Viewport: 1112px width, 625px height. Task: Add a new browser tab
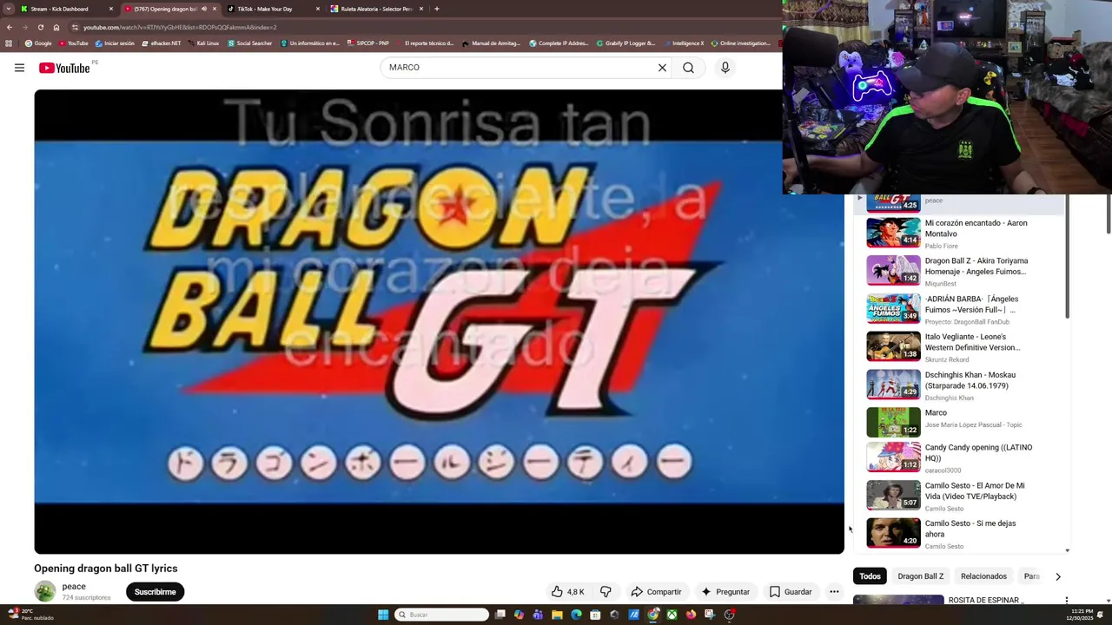[x=436, y=9]
